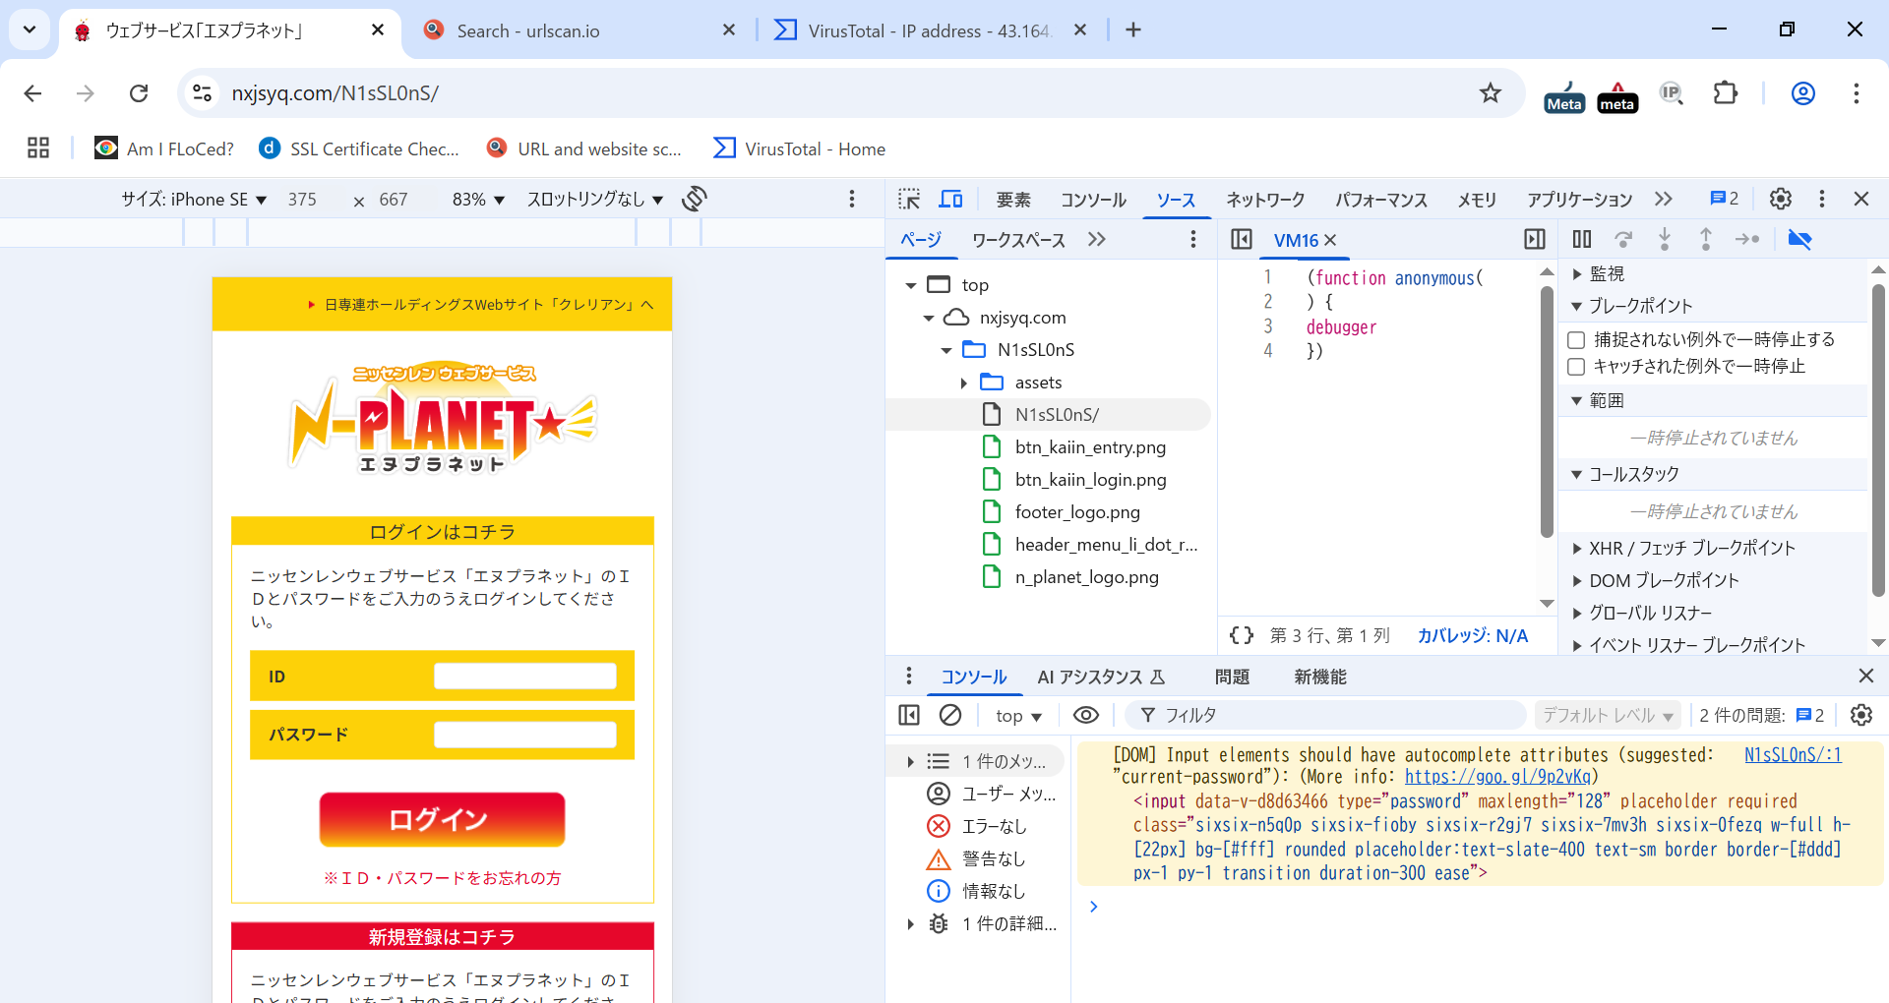Toggle the device toolbar icon
This screenshot has width=1889, height=1003.
click(950, 200)
